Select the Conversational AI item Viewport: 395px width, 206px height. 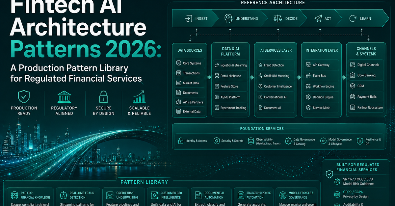click(x=275, y=97)
